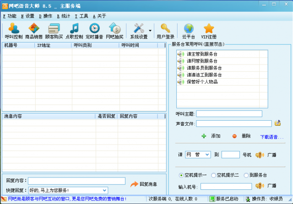The width and height of the screenshot is (293, 204).
Task: Click the 机器号 column header
Action: (18, 45)
